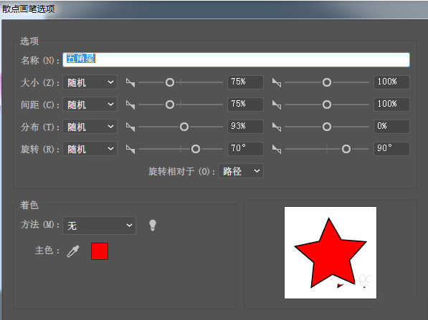
Task: Open the 旋转 (R) 随机 dropdown
Action: tap(90, 149)
